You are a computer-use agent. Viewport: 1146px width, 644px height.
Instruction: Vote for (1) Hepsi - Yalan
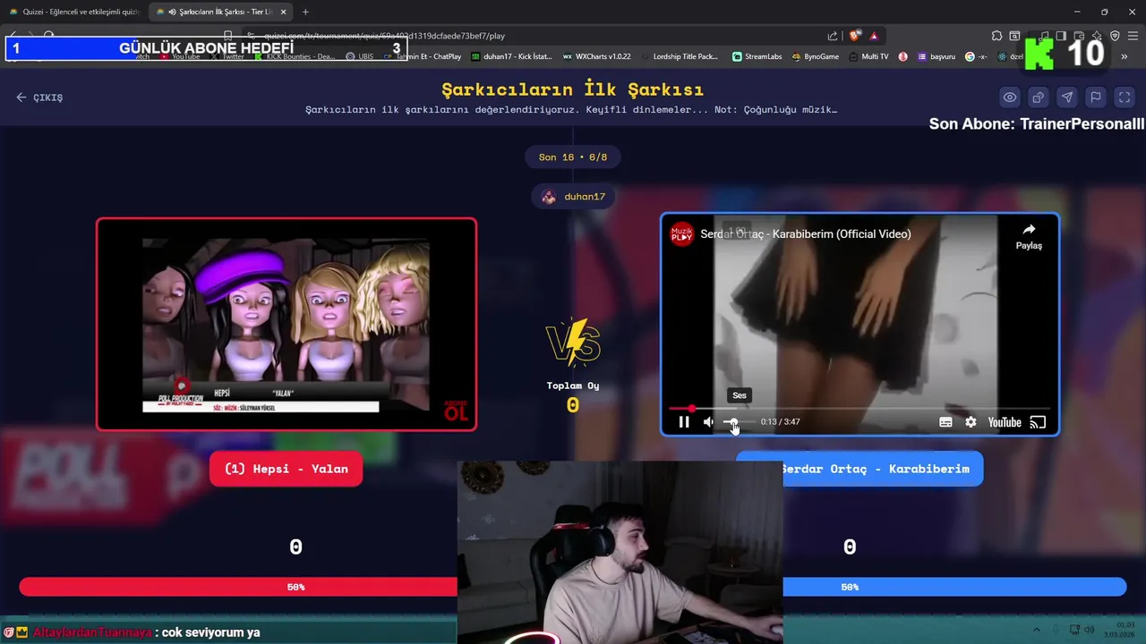(286, 469)
